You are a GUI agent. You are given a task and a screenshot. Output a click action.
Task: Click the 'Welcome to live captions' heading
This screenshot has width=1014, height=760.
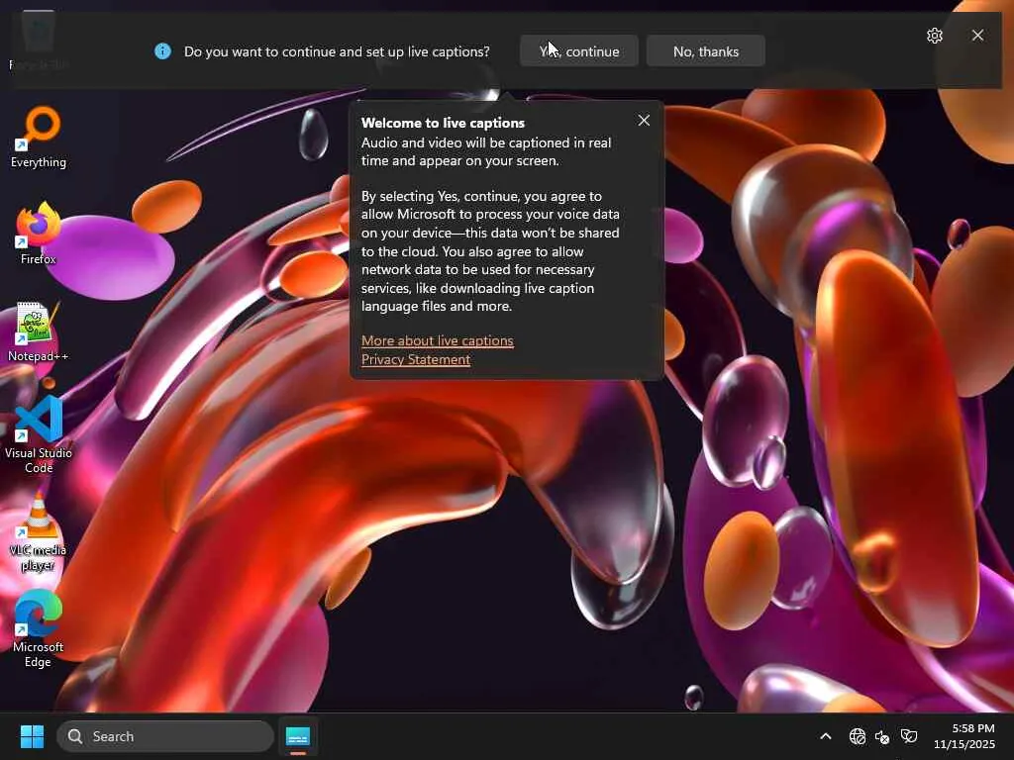tap(443, 123)
